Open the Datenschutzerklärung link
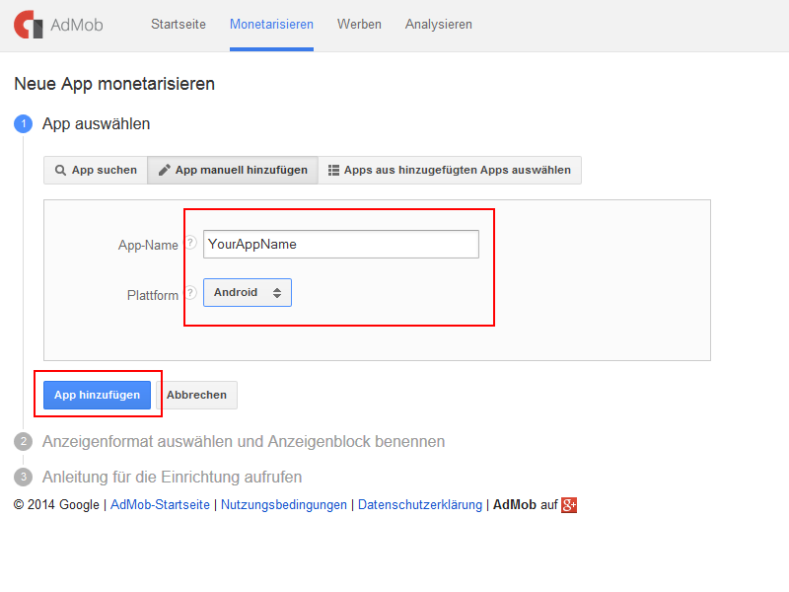The width and height of the screenshot is (789, 592). click(x=420, y=505)
